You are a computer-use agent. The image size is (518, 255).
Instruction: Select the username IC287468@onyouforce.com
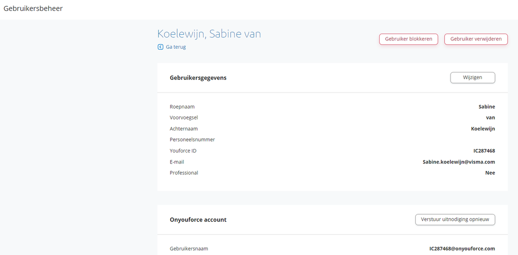point(462,249)
